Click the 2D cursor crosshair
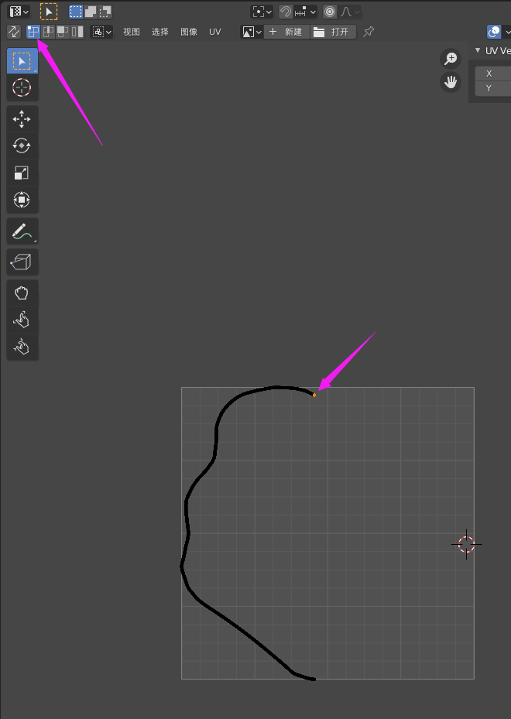The image size is (511, 719). pos(466,544)
